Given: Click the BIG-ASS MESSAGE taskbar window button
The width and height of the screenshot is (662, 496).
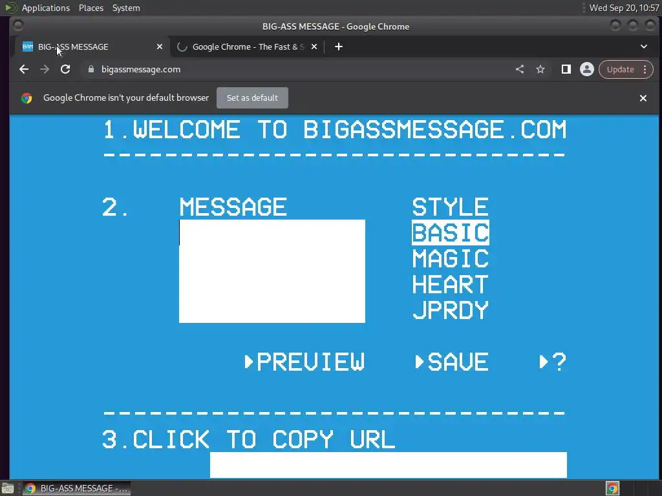Looking at the screenshot, I should [76, 488].
